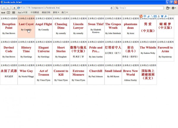
Task: Open the Davinci Code book
Action: point(9,49)
